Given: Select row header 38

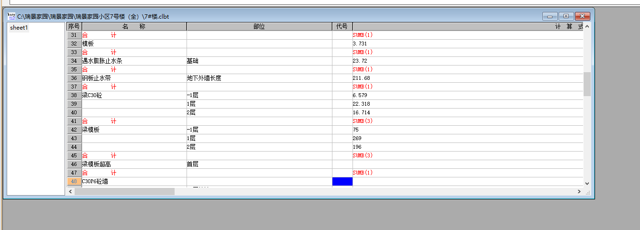Looking at the screenshot, I should [x=74, y=96].
